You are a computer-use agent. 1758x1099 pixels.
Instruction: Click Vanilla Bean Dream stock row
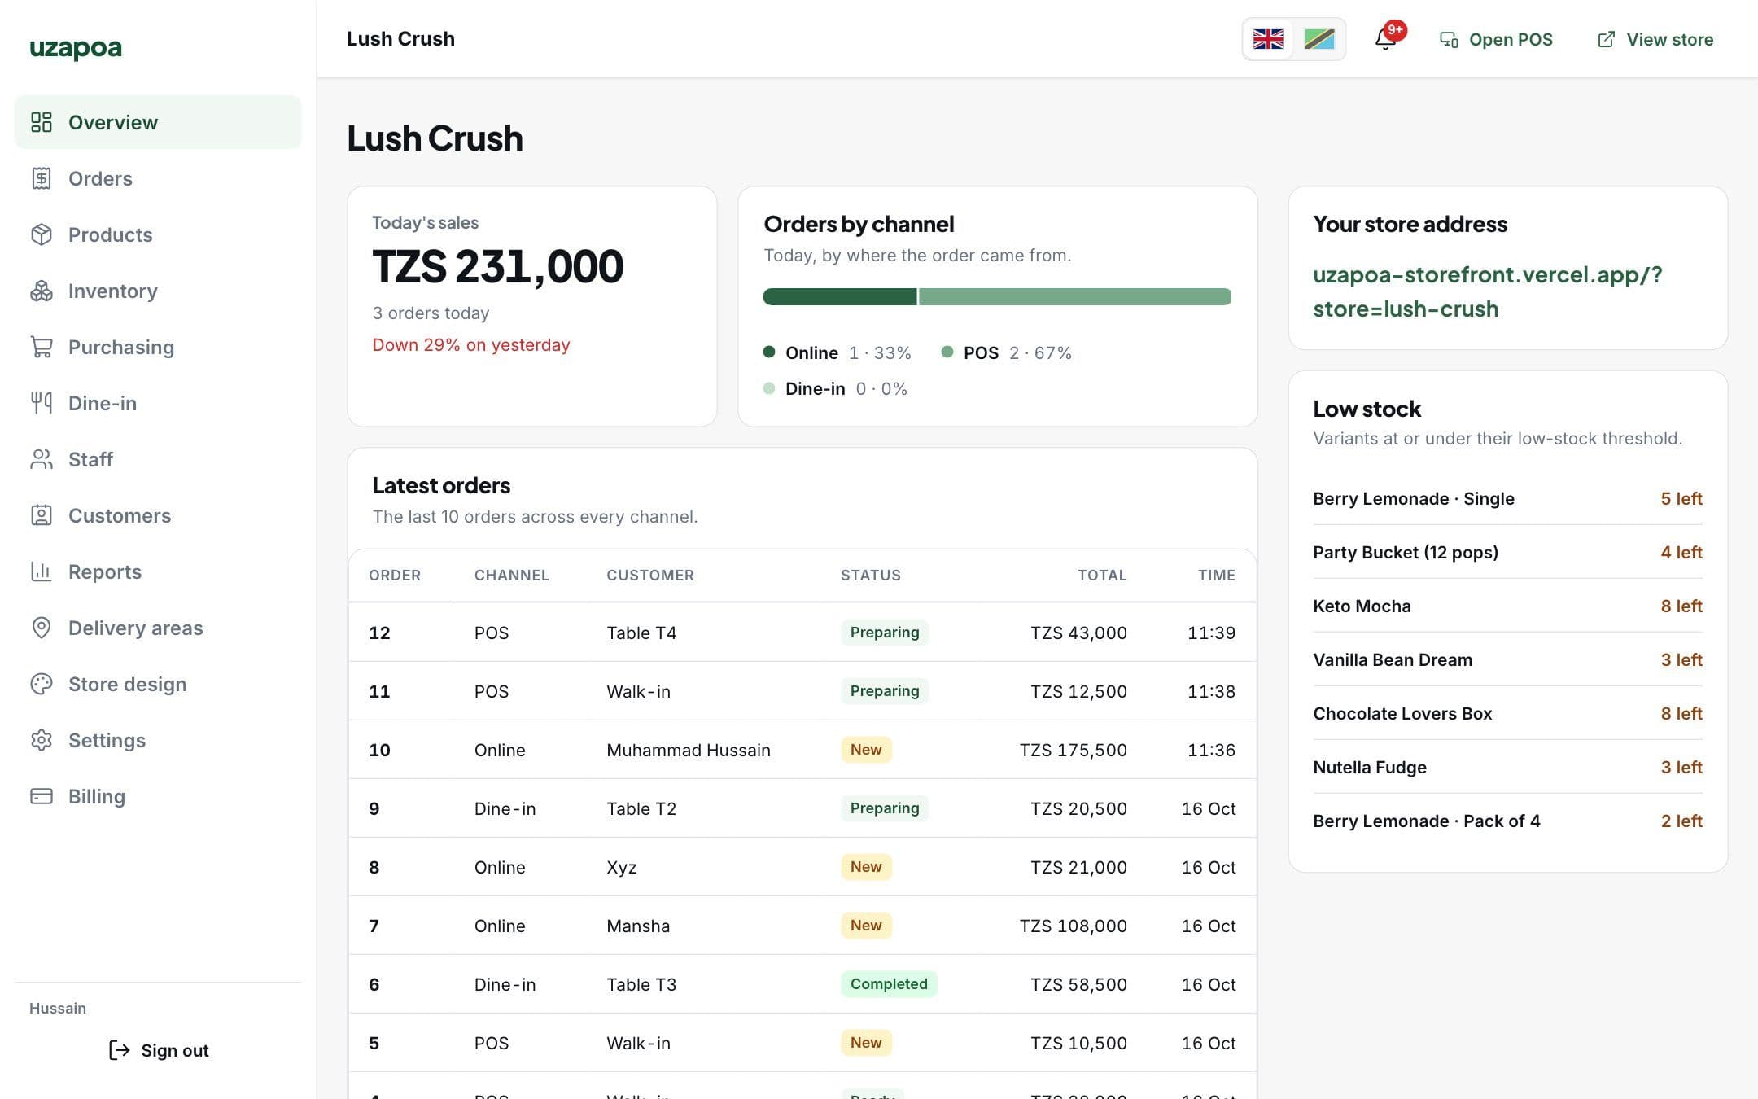1507,659
